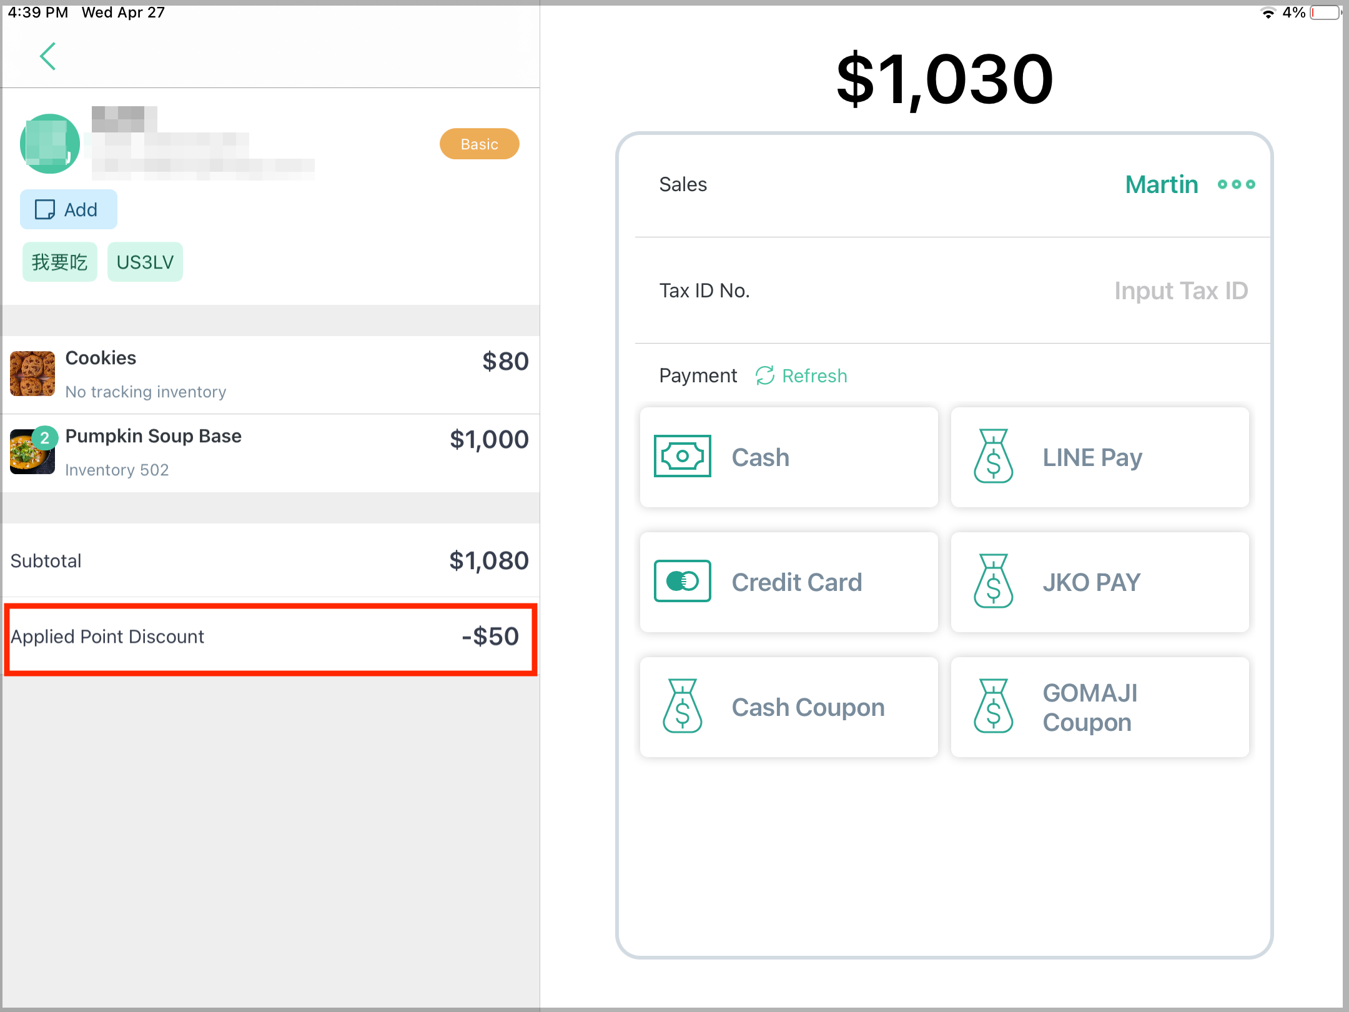The width and height of the screenshot is (1349, 1012).
Task: Select Cash payment method
Action: click(789, 457)
